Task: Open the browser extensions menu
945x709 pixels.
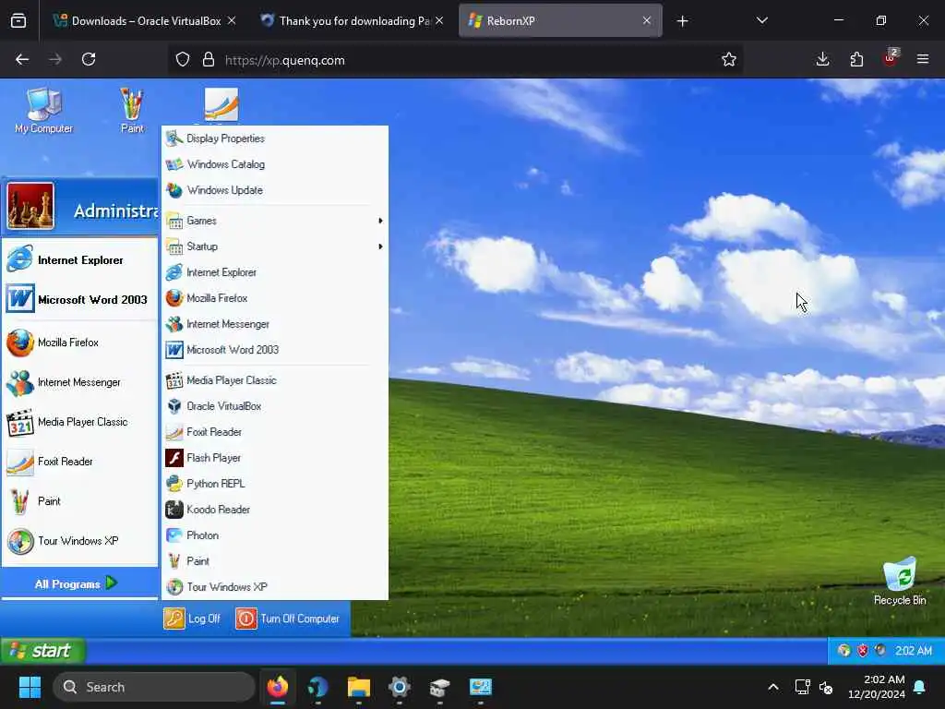Action: (855, 59)
